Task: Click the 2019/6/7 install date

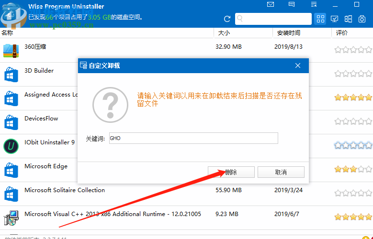Action: pyautogui.click(x=287, y=214)
